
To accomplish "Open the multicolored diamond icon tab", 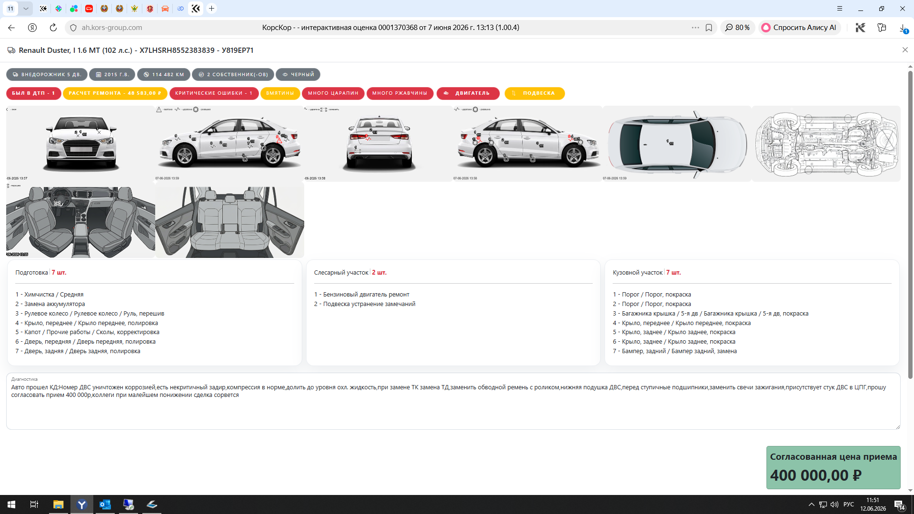I will click(59, 9).
